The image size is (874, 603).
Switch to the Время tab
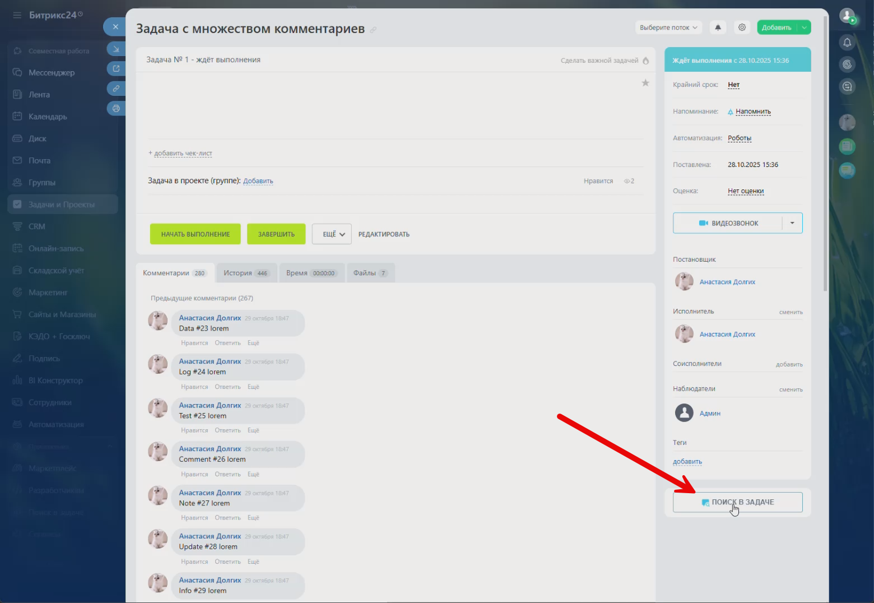click(312, 273)
